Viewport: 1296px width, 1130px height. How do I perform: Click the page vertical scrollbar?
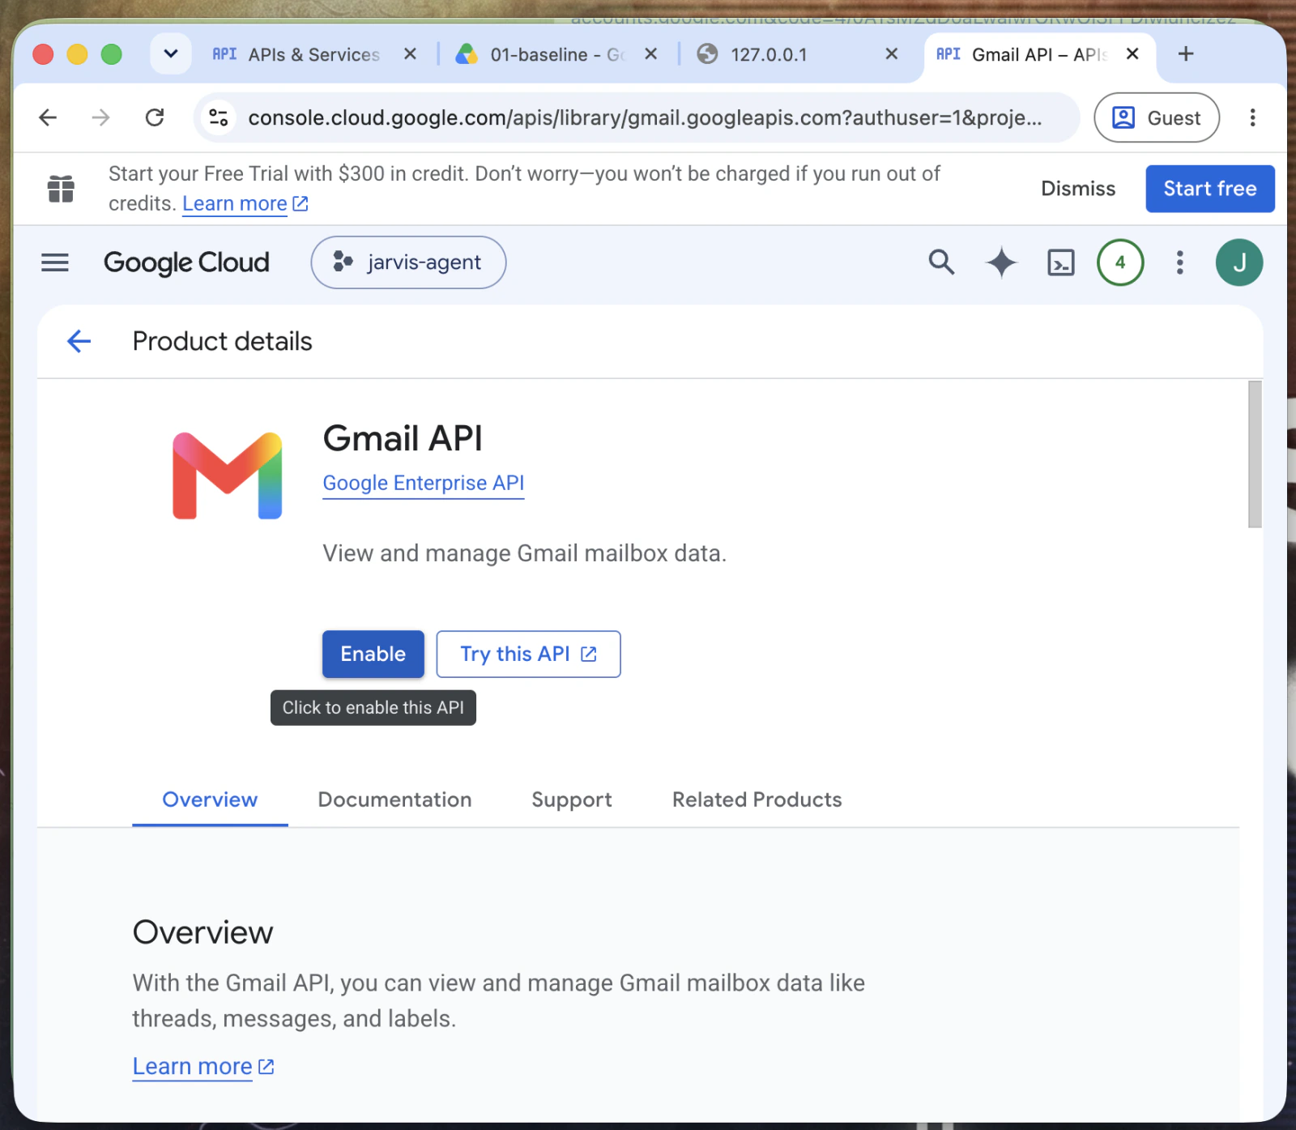[x=1255, y=454]
